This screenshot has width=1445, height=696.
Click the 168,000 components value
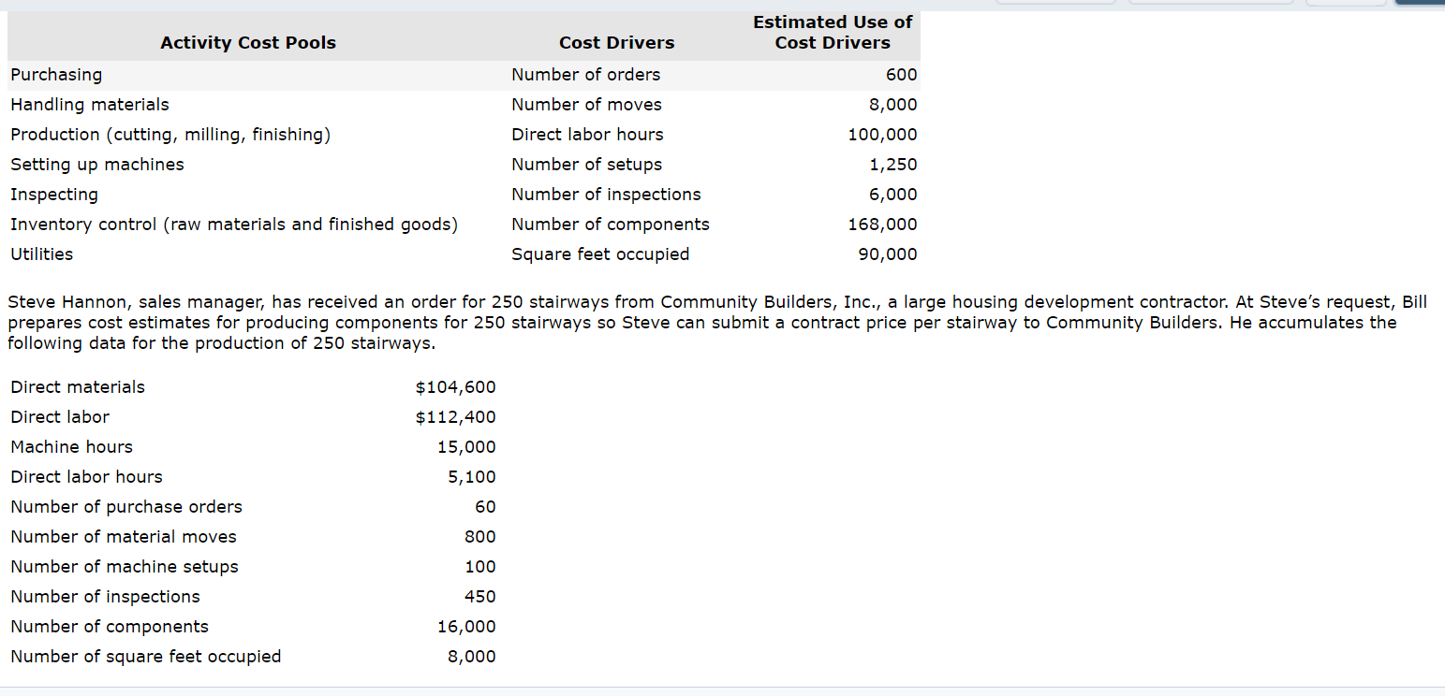coord(883,224)
